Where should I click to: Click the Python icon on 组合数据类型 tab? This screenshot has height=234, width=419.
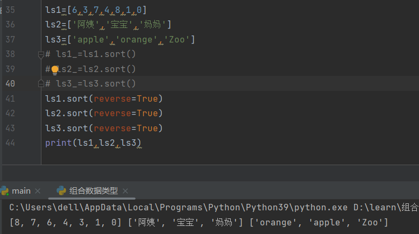click(61, 191)
